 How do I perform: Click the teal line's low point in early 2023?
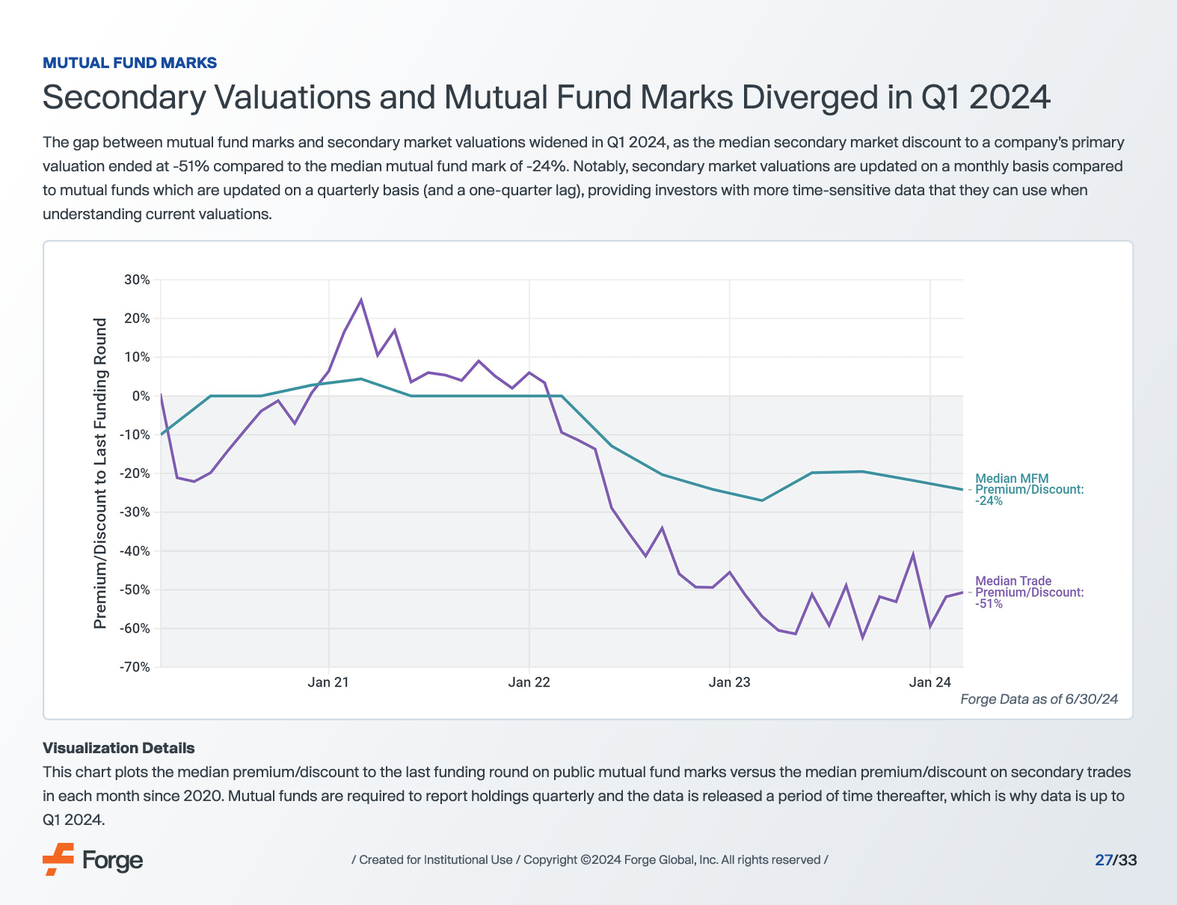(x=762, y=500)
